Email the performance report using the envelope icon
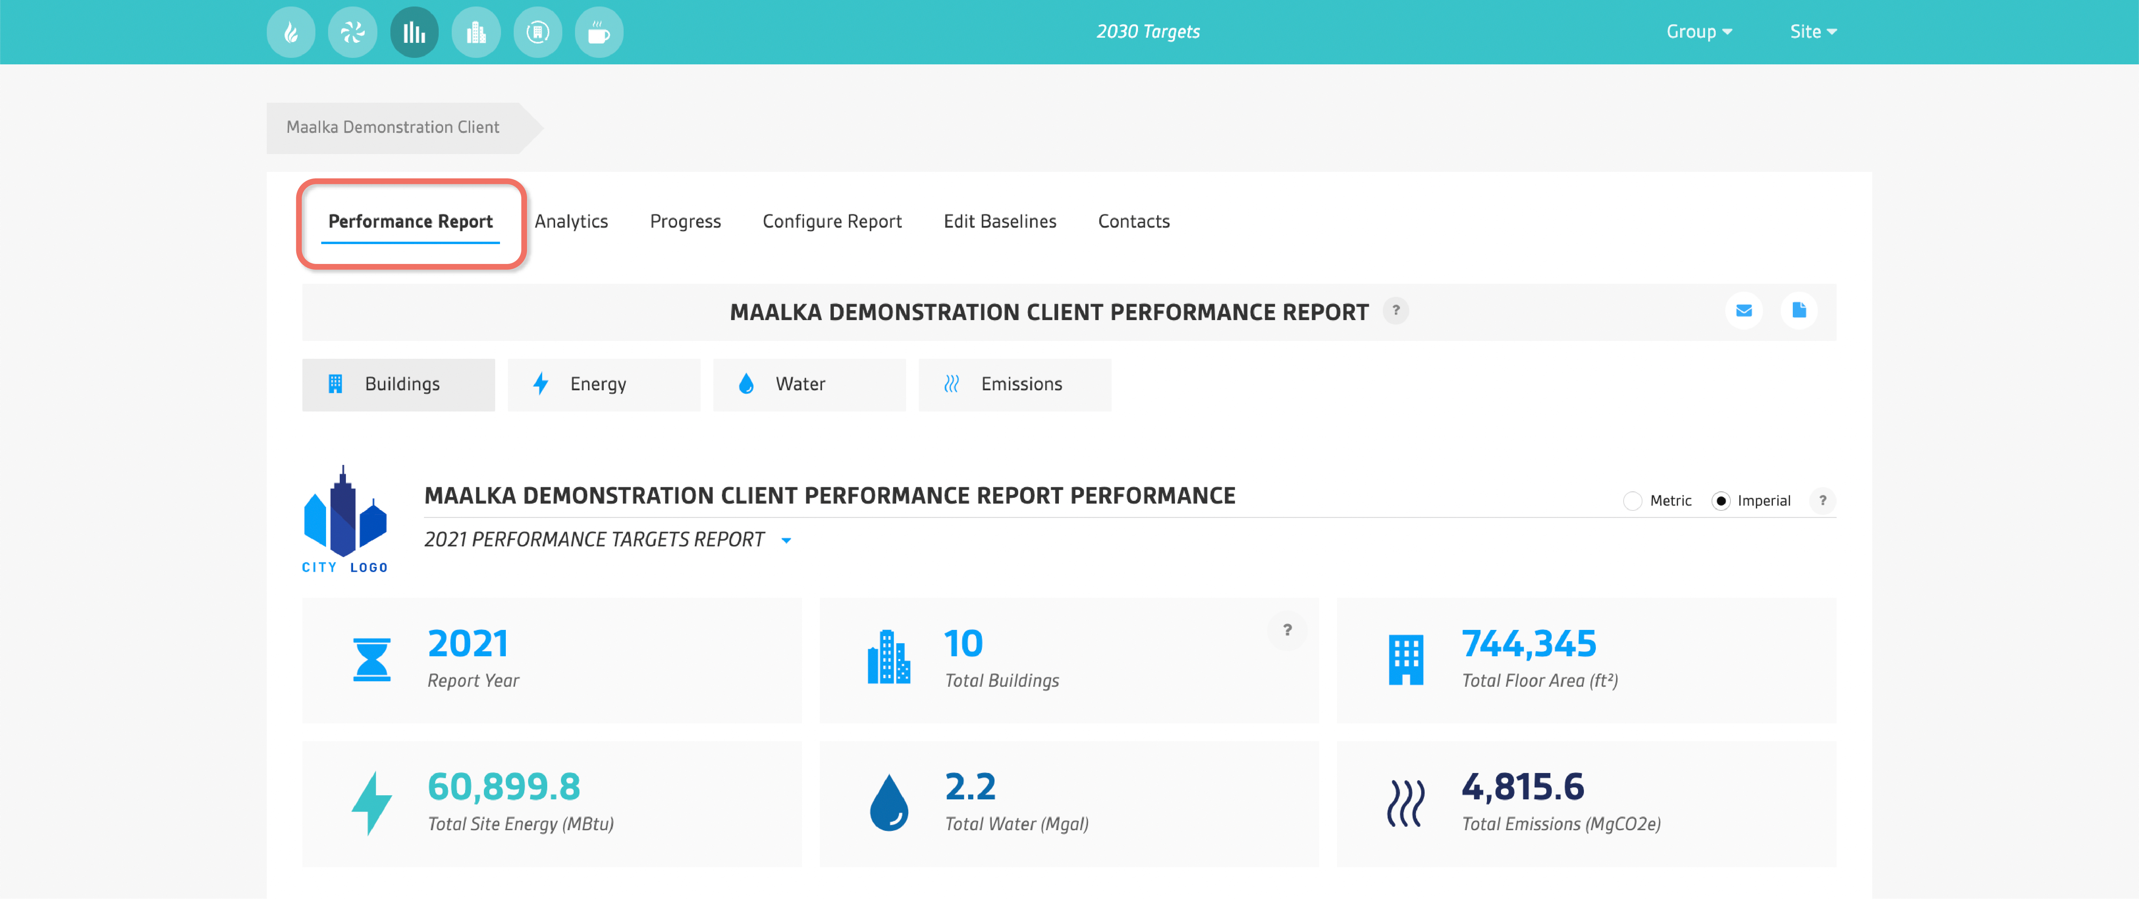This screenshot has height=899, width=2139. click(x=1744, y=311)
